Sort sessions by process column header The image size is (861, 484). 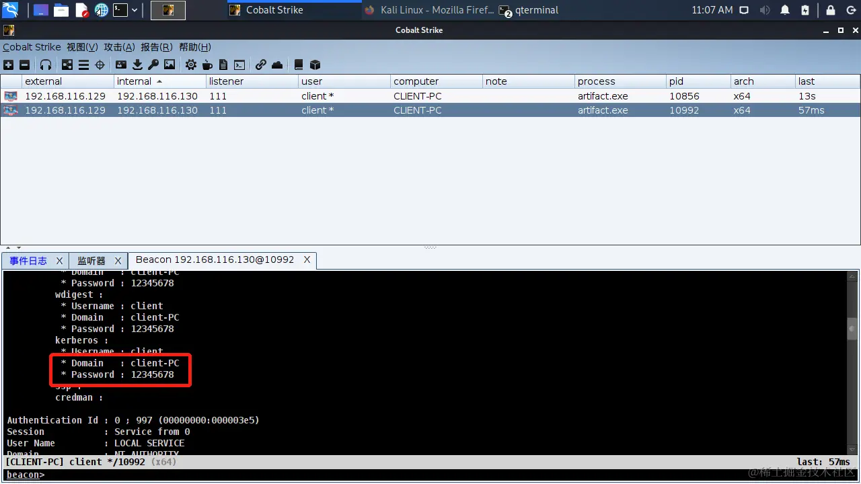(621, 81)
